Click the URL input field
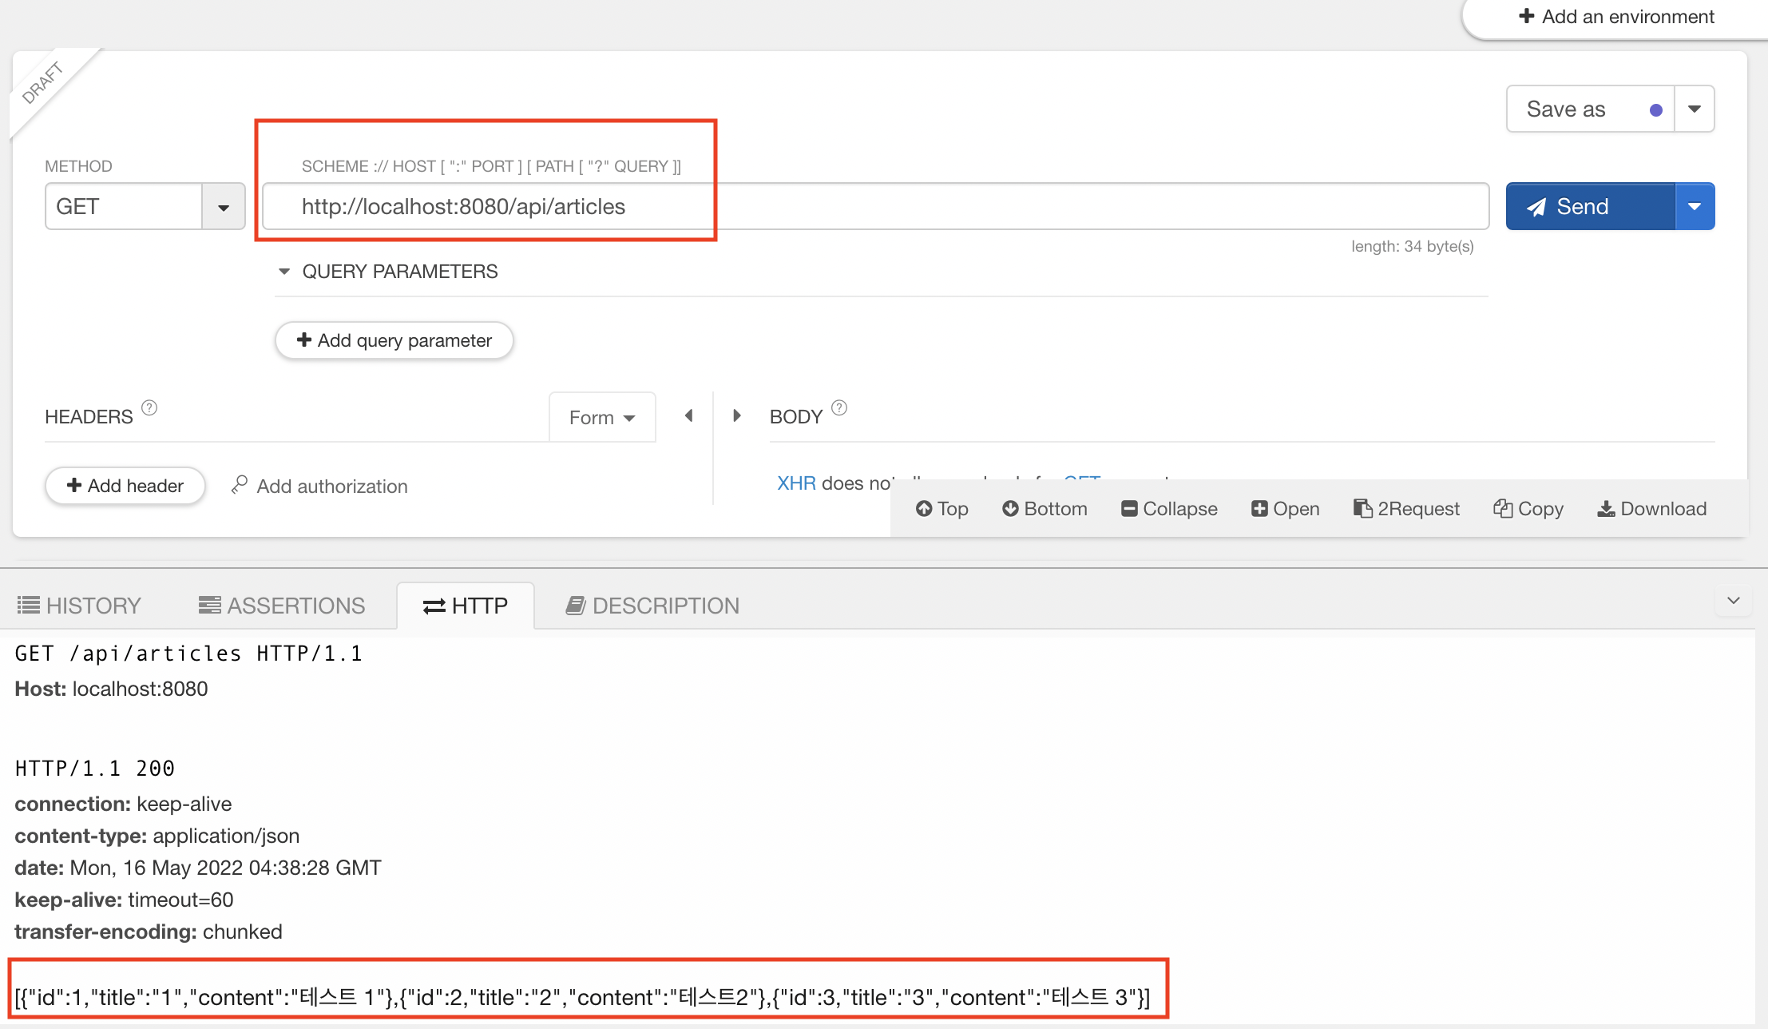 pyautogui.click(x=875, y=206)
